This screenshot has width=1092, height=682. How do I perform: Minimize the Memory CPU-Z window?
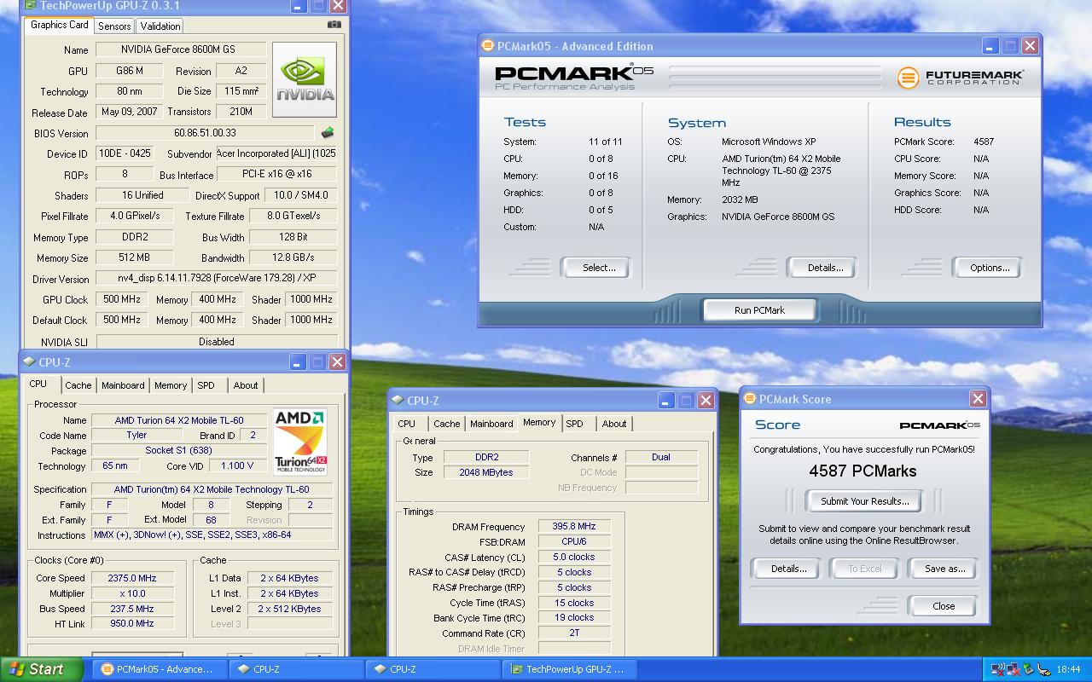(x=666, y=401)
